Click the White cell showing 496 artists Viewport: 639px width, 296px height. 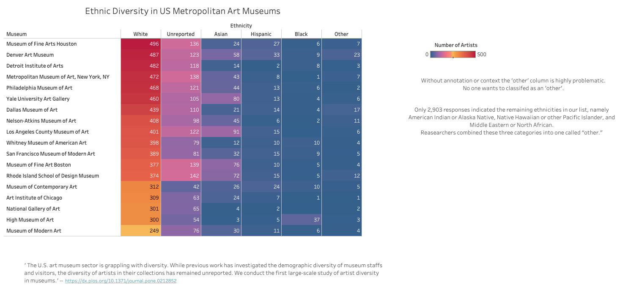[x=140, y=44]
